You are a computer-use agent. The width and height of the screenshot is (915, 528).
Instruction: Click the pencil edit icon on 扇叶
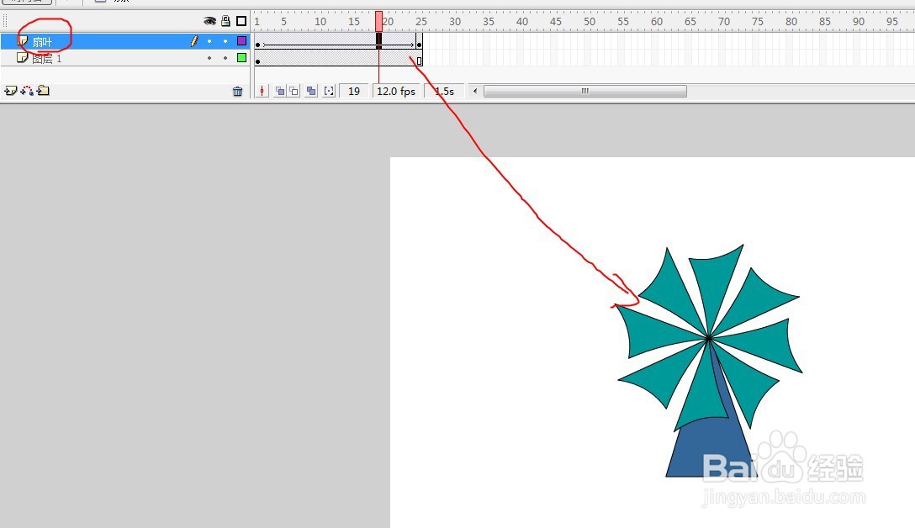point(194,41)
